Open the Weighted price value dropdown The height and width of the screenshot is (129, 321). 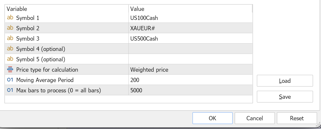tap(190, 70)
